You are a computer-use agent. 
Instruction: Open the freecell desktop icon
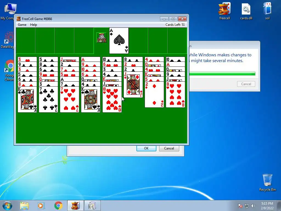[224, 11]
